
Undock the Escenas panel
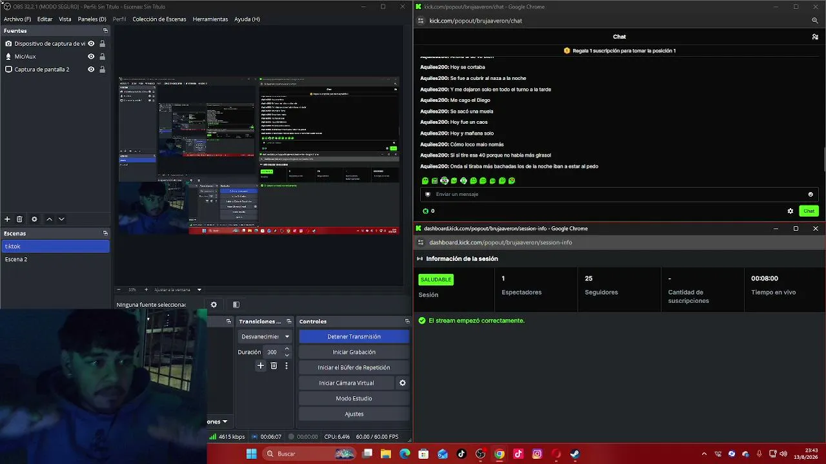105,233
